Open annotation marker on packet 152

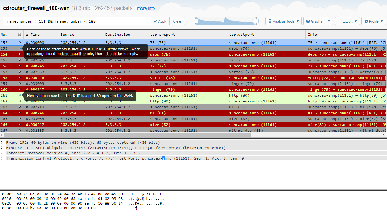[20, 43]
